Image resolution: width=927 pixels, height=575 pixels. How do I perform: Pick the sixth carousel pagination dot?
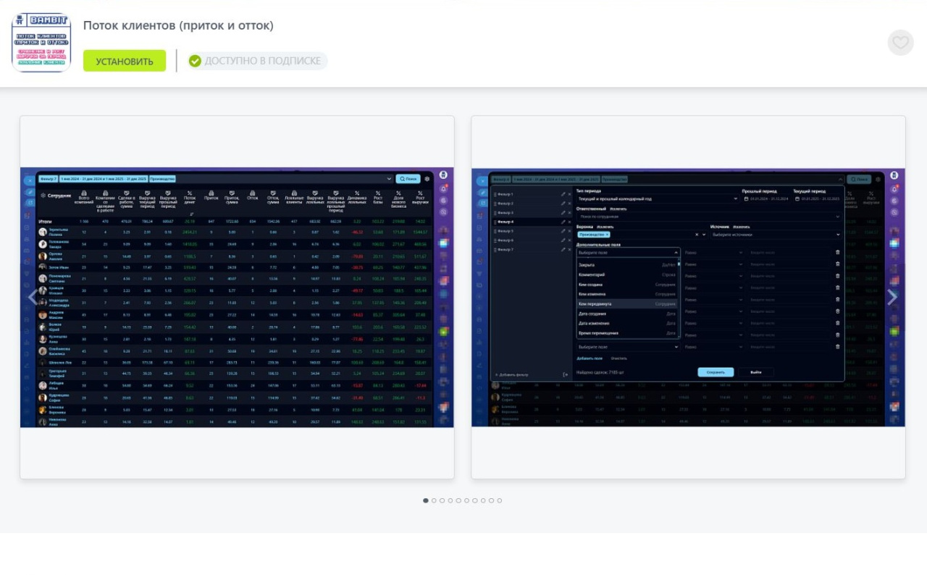coord(466,500)
